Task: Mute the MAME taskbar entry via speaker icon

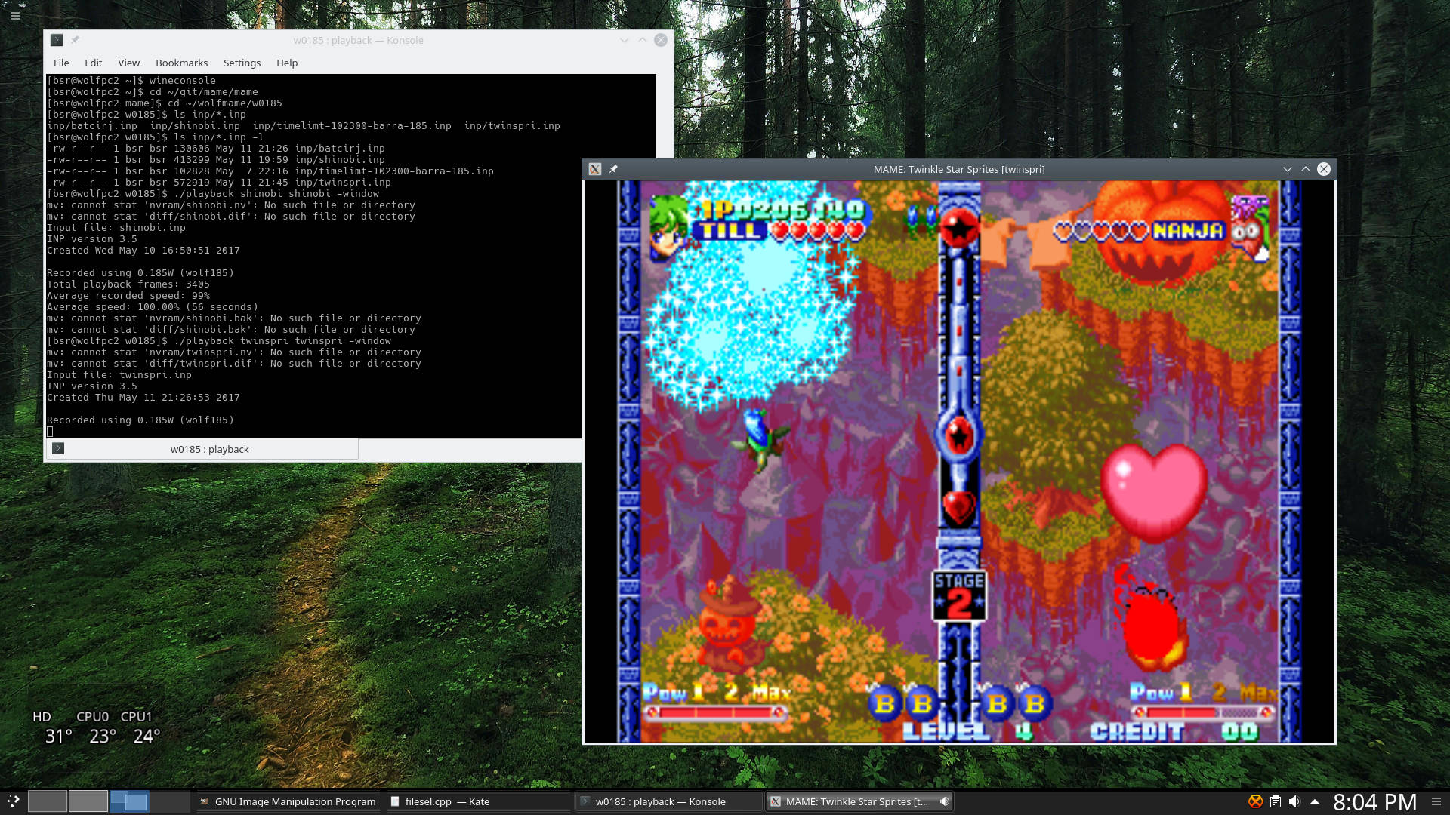Action: [944, 801]
